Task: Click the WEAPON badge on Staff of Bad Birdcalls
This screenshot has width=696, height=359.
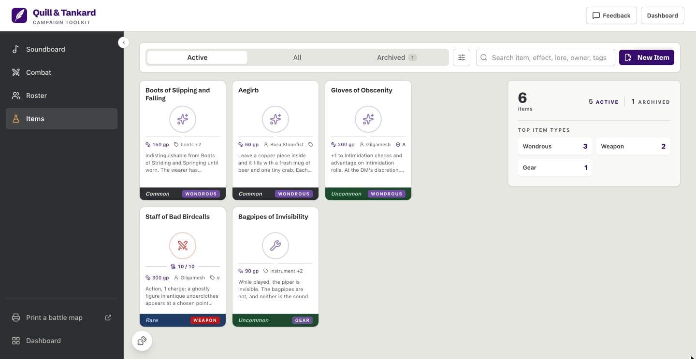Action: tap(205, 320)
